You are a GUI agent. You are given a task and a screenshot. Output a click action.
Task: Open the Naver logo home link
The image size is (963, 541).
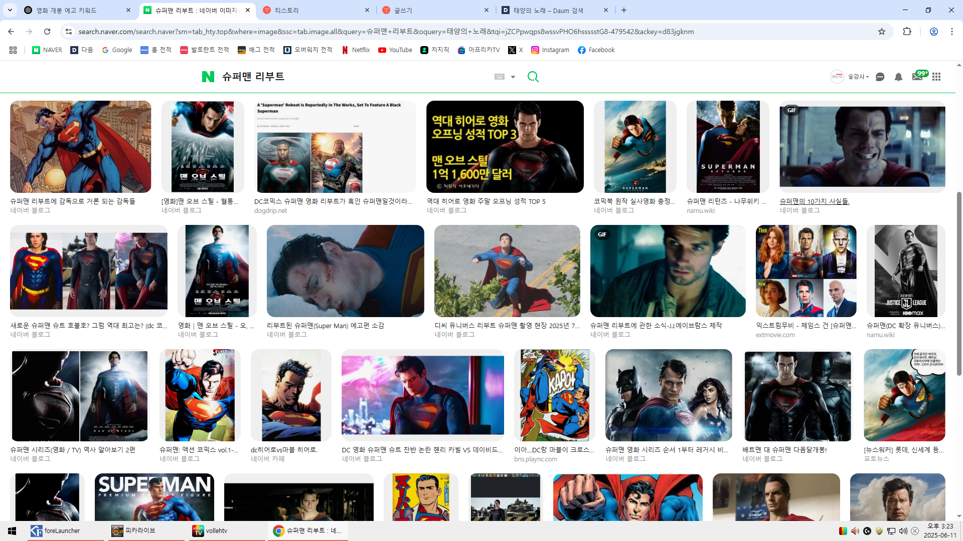coord(208,77)
